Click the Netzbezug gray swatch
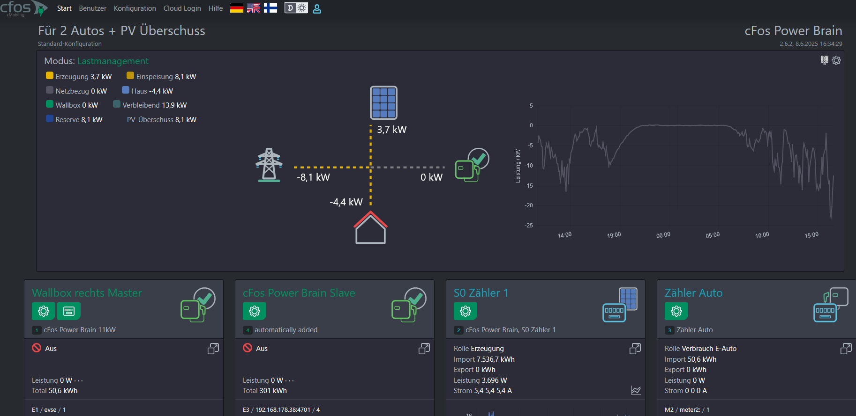Viewport: 856px width, 416px height. point(50,90)
